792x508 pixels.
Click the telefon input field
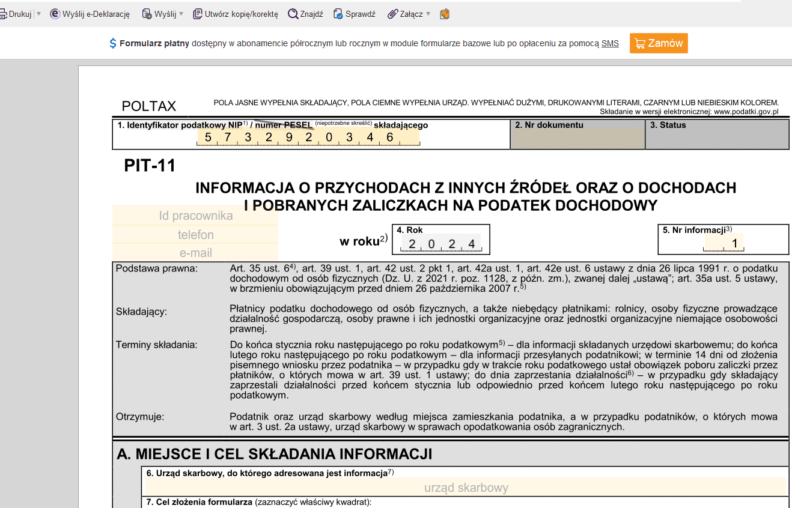[195, 235]
